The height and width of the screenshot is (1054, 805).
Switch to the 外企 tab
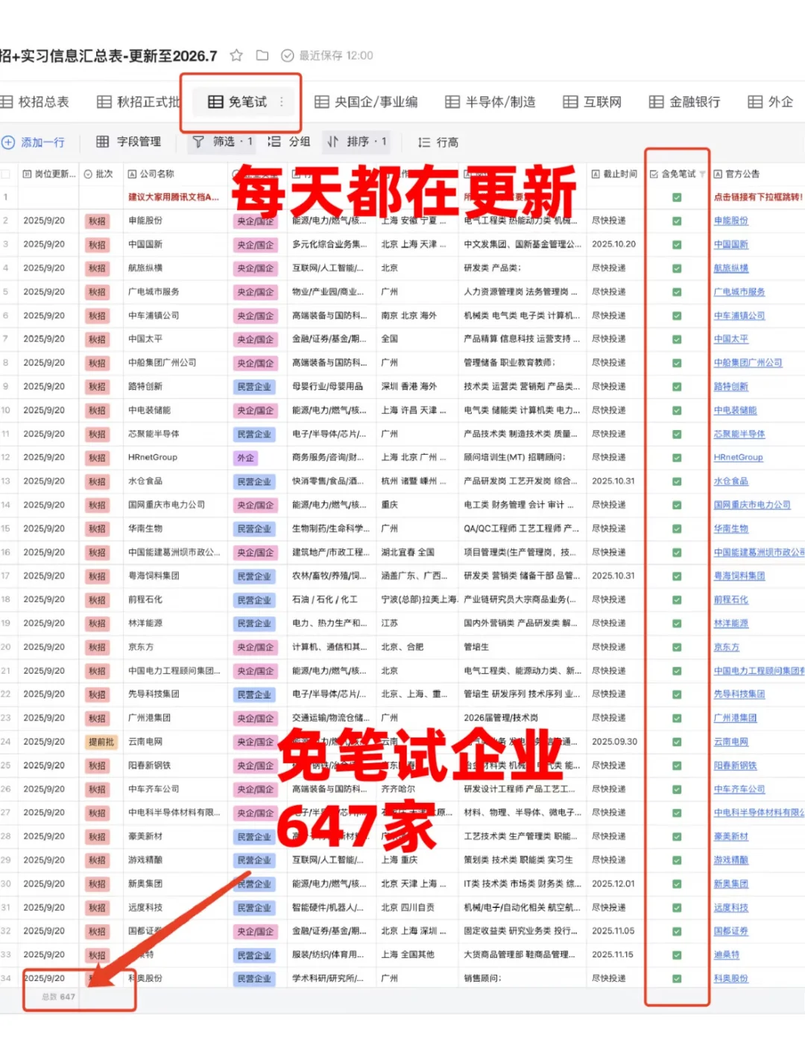(771, 102)
